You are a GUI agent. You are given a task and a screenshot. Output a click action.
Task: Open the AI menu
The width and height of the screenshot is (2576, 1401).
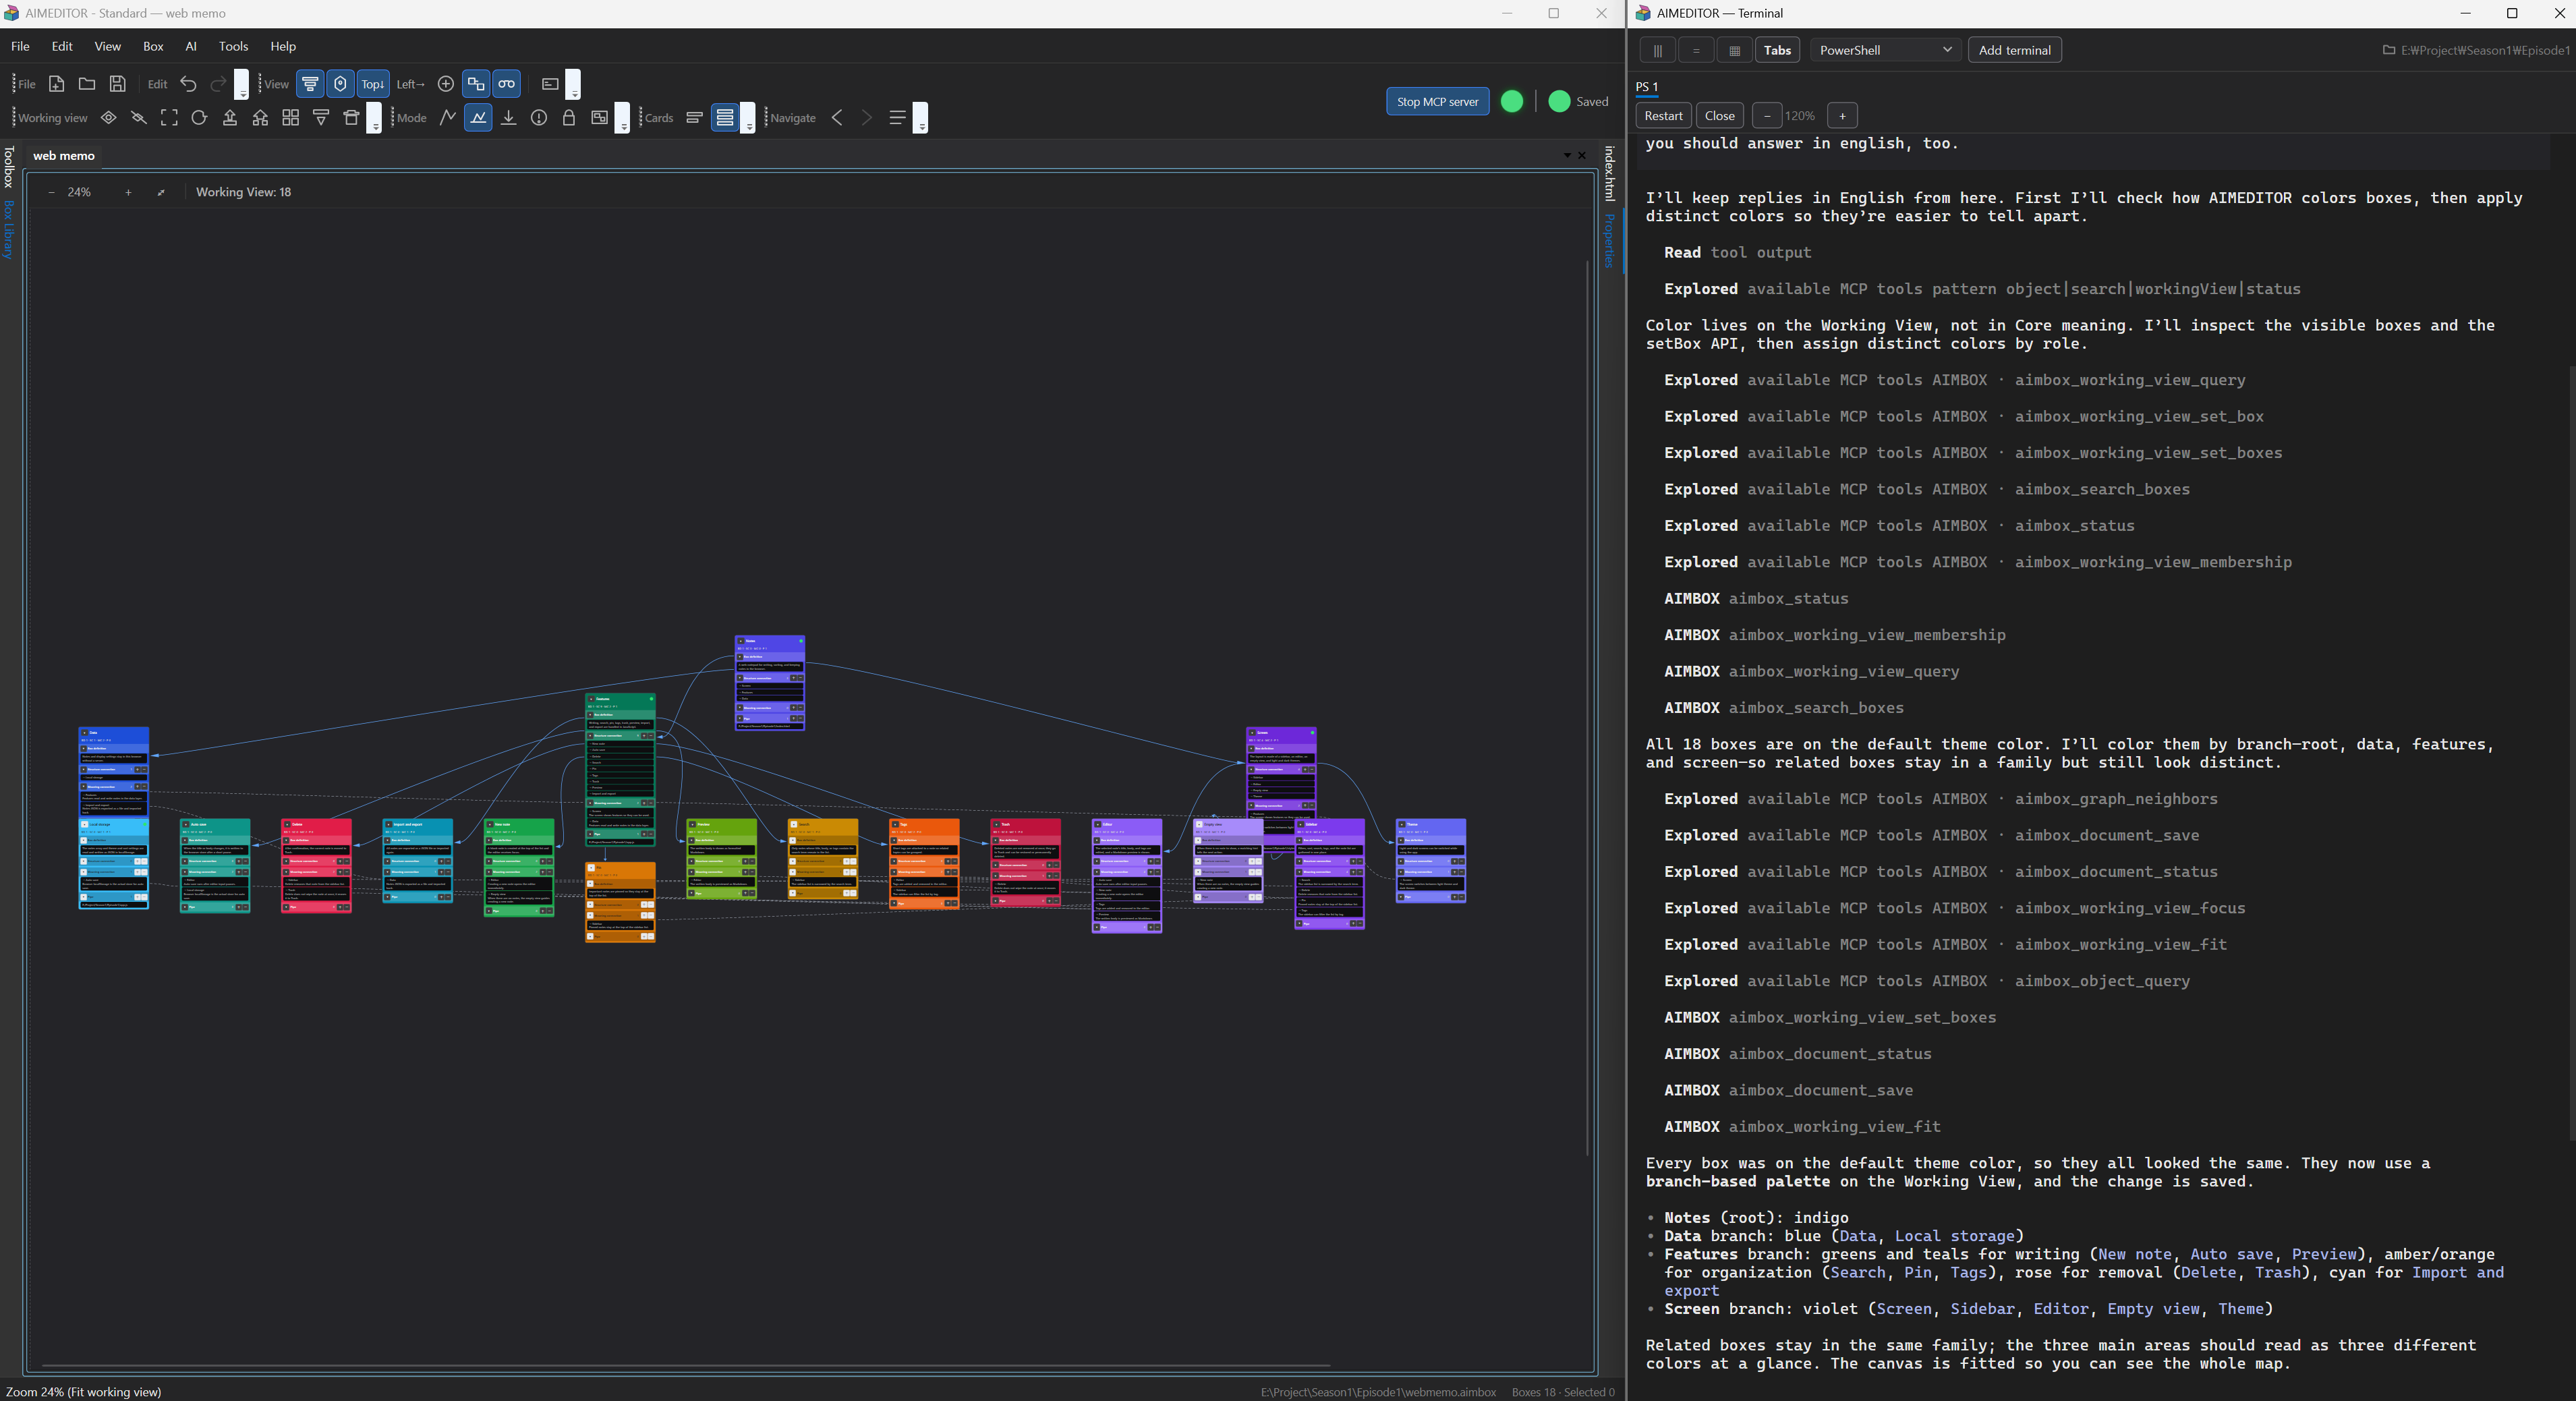coord(191,46)
